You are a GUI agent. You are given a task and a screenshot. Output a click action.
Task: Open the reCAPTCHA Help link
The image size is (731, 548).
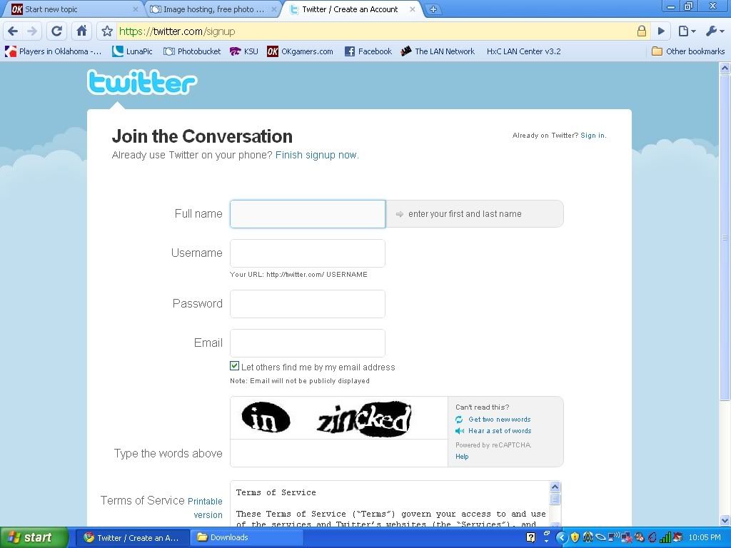[462, 457]
